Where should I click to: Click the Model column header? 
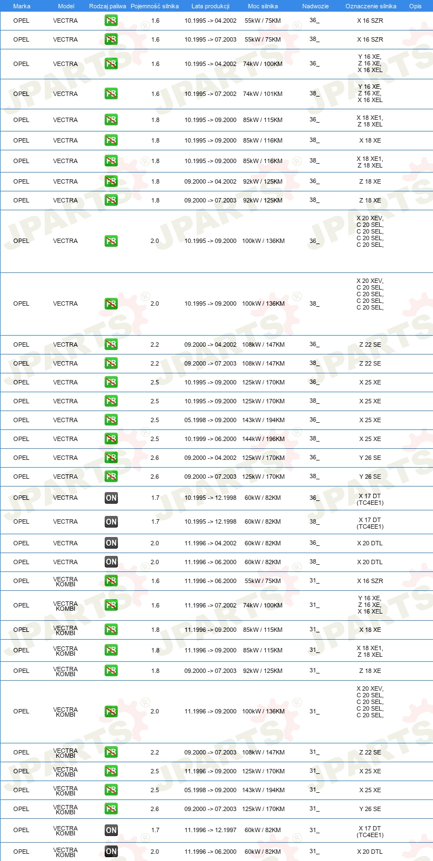tap(66, 6)
